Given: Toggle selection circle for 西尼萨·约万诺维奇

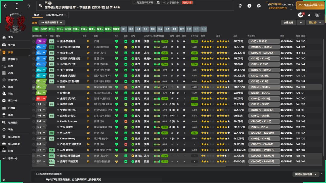Looking at the screenshot, I should (x=34, y=58).
